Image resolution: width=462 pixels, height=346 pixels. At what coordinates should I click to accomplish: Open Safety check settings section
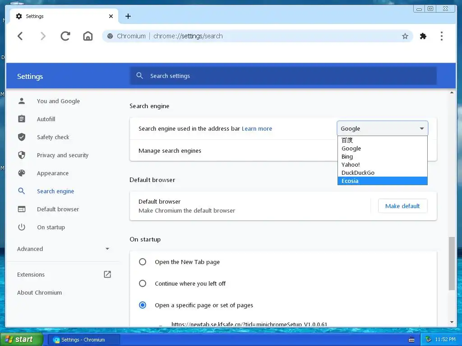(53, 137)
